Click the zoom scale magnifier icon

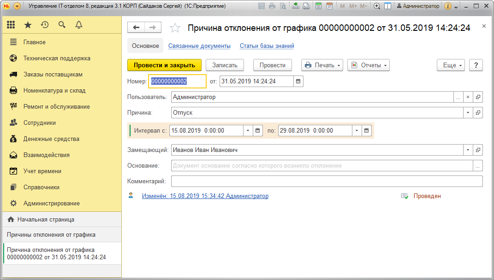tap(377, 6)
